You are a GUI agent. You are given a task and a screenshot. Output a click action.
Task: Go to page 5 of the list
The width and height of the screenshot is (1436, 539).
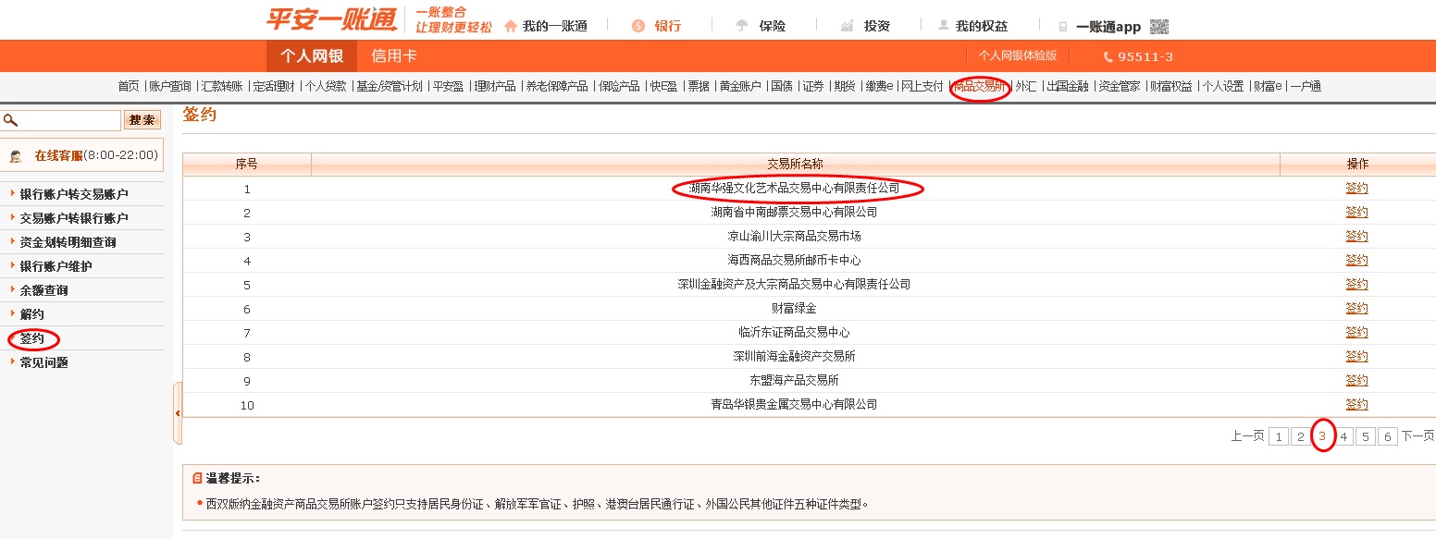(x=1366, y=436)
